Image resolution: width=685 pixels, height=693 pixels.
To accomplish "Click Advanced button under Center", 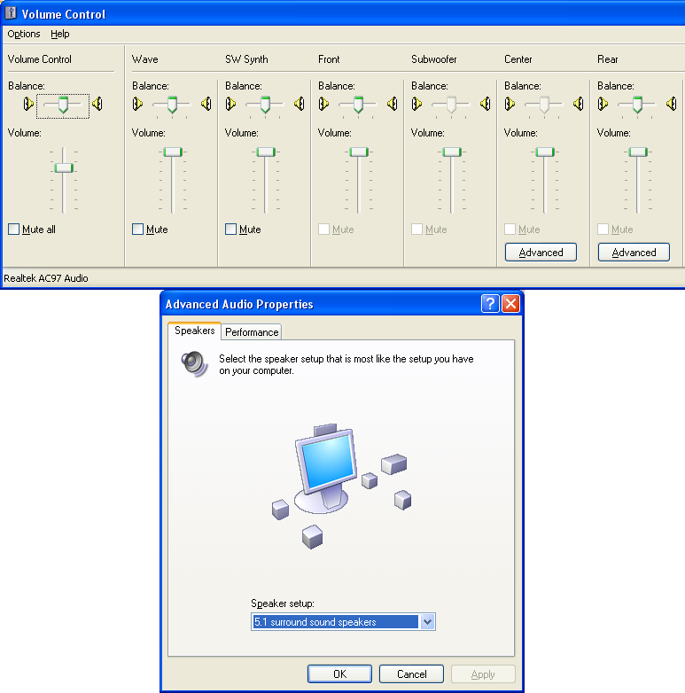I will (541, 253).
